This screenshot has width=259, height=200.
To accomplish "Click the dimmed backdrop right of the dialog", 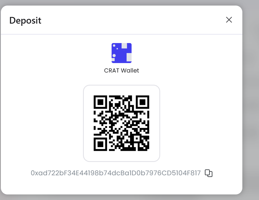I will tap(251, 99).
